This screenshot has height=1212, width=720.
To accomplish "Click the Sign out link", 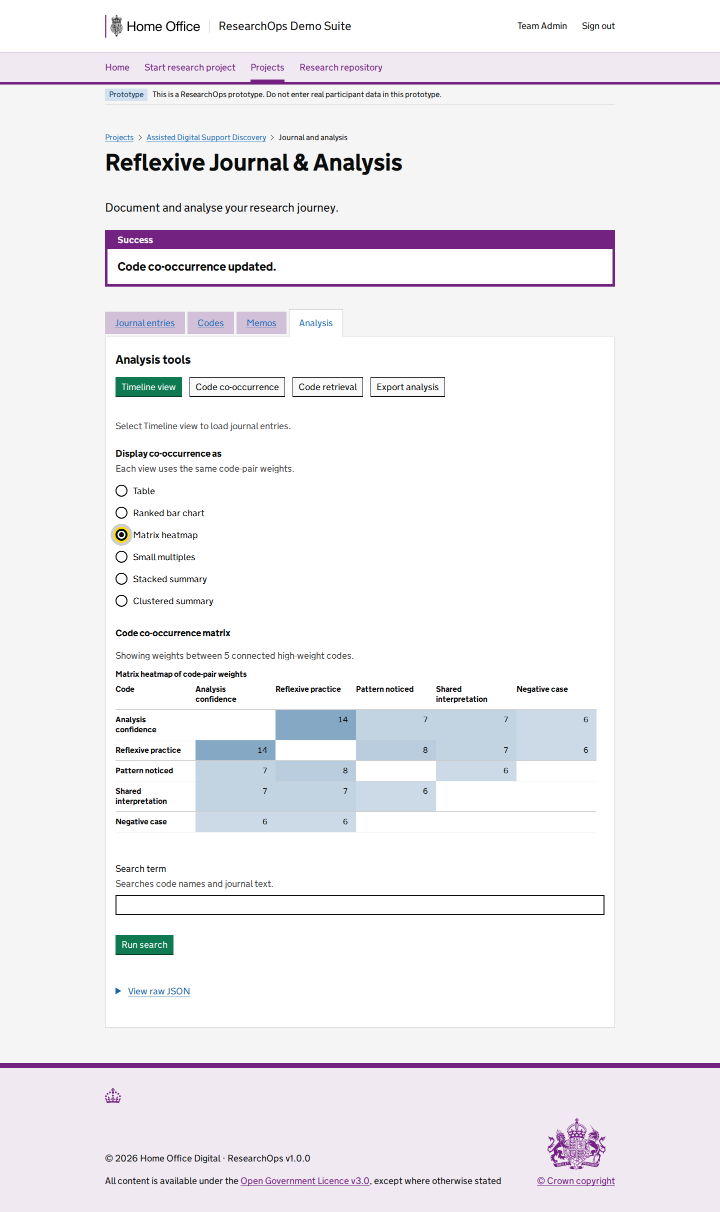I will coord(598,26).
